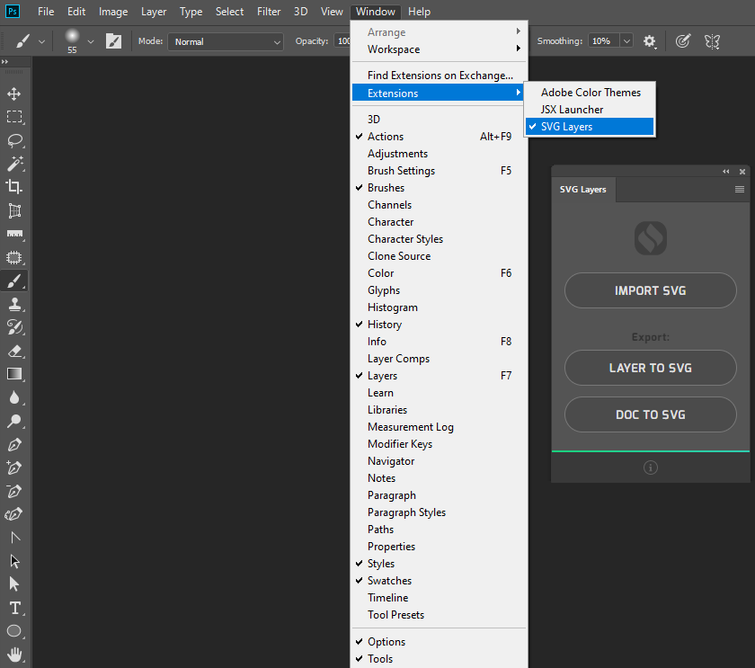Toggle the Brush Settings panel icon
Image resolution: width=755 pixels, height=668 pixels.
(x=113, y=41)
